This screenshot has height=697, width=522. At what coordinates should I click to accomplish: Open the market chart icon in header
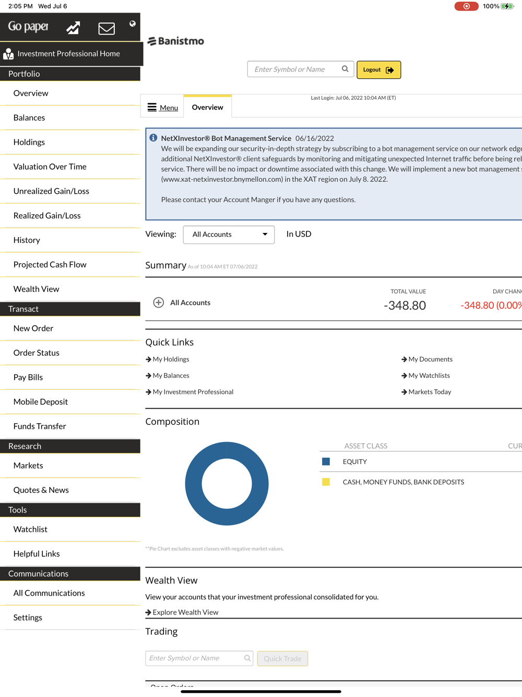[73, 28]
